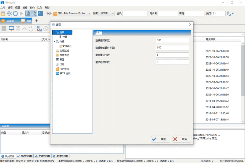This screenshot has height=163, width=245.
Task: Open the blue command terminal icon
Action: tap(40, 13)
